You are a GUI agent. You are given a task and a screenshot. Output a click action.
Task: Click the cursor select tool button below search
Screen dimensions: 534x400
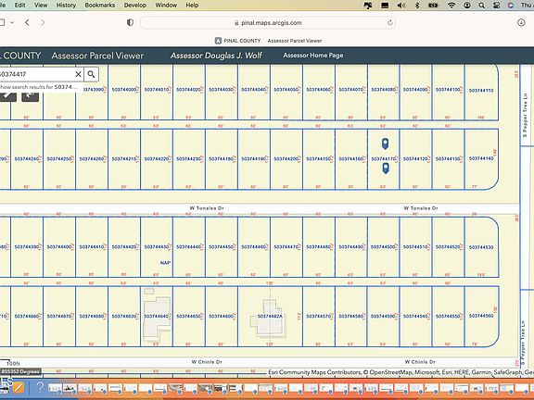(x=30, y=96)
